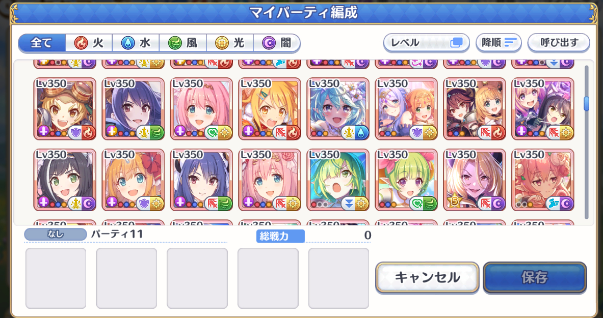This screenshot has height=318, width=603.
Task: Show all characters with 全て tab
Action: coord(41,43)
